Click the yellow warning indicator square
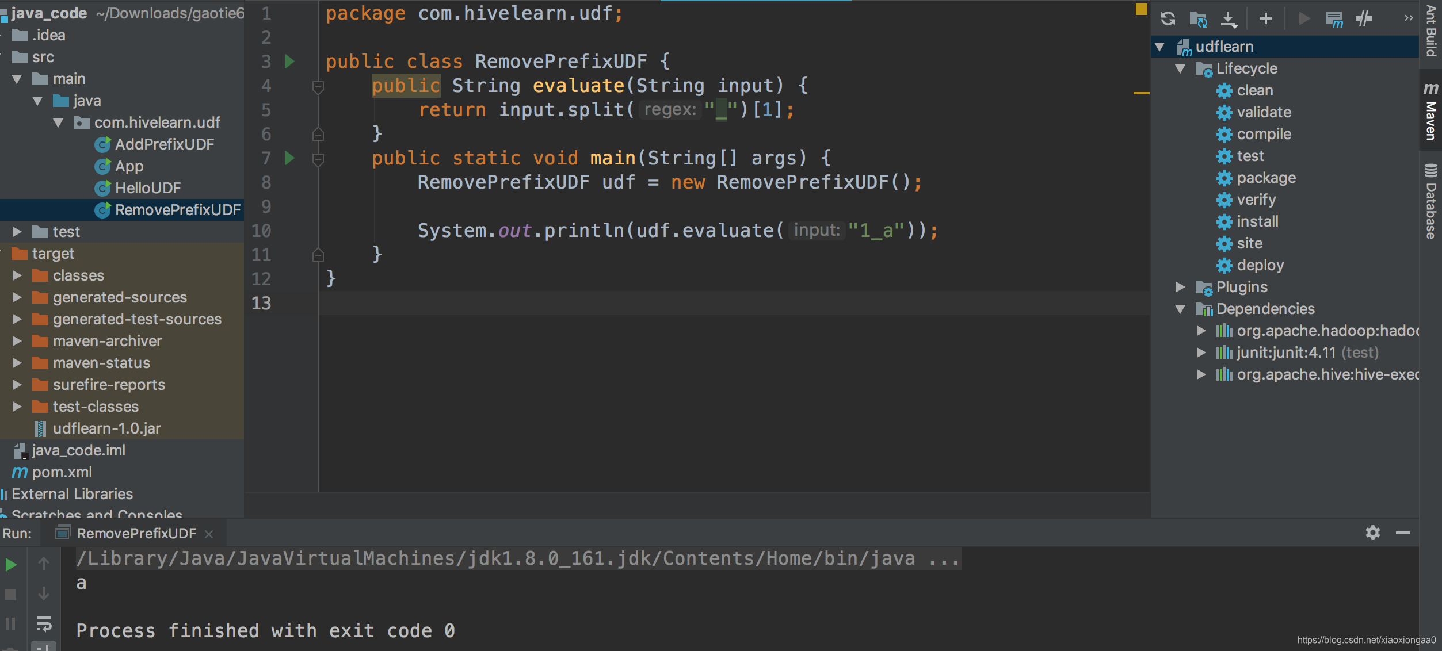Image resolution: width=1442 pixels, height=651 pixels. click(x=1141, y=9)
